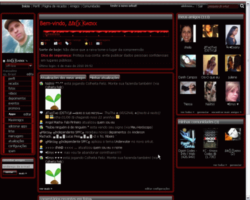Open spam in left sidebar
250x200 pixels.
point(12,151)
